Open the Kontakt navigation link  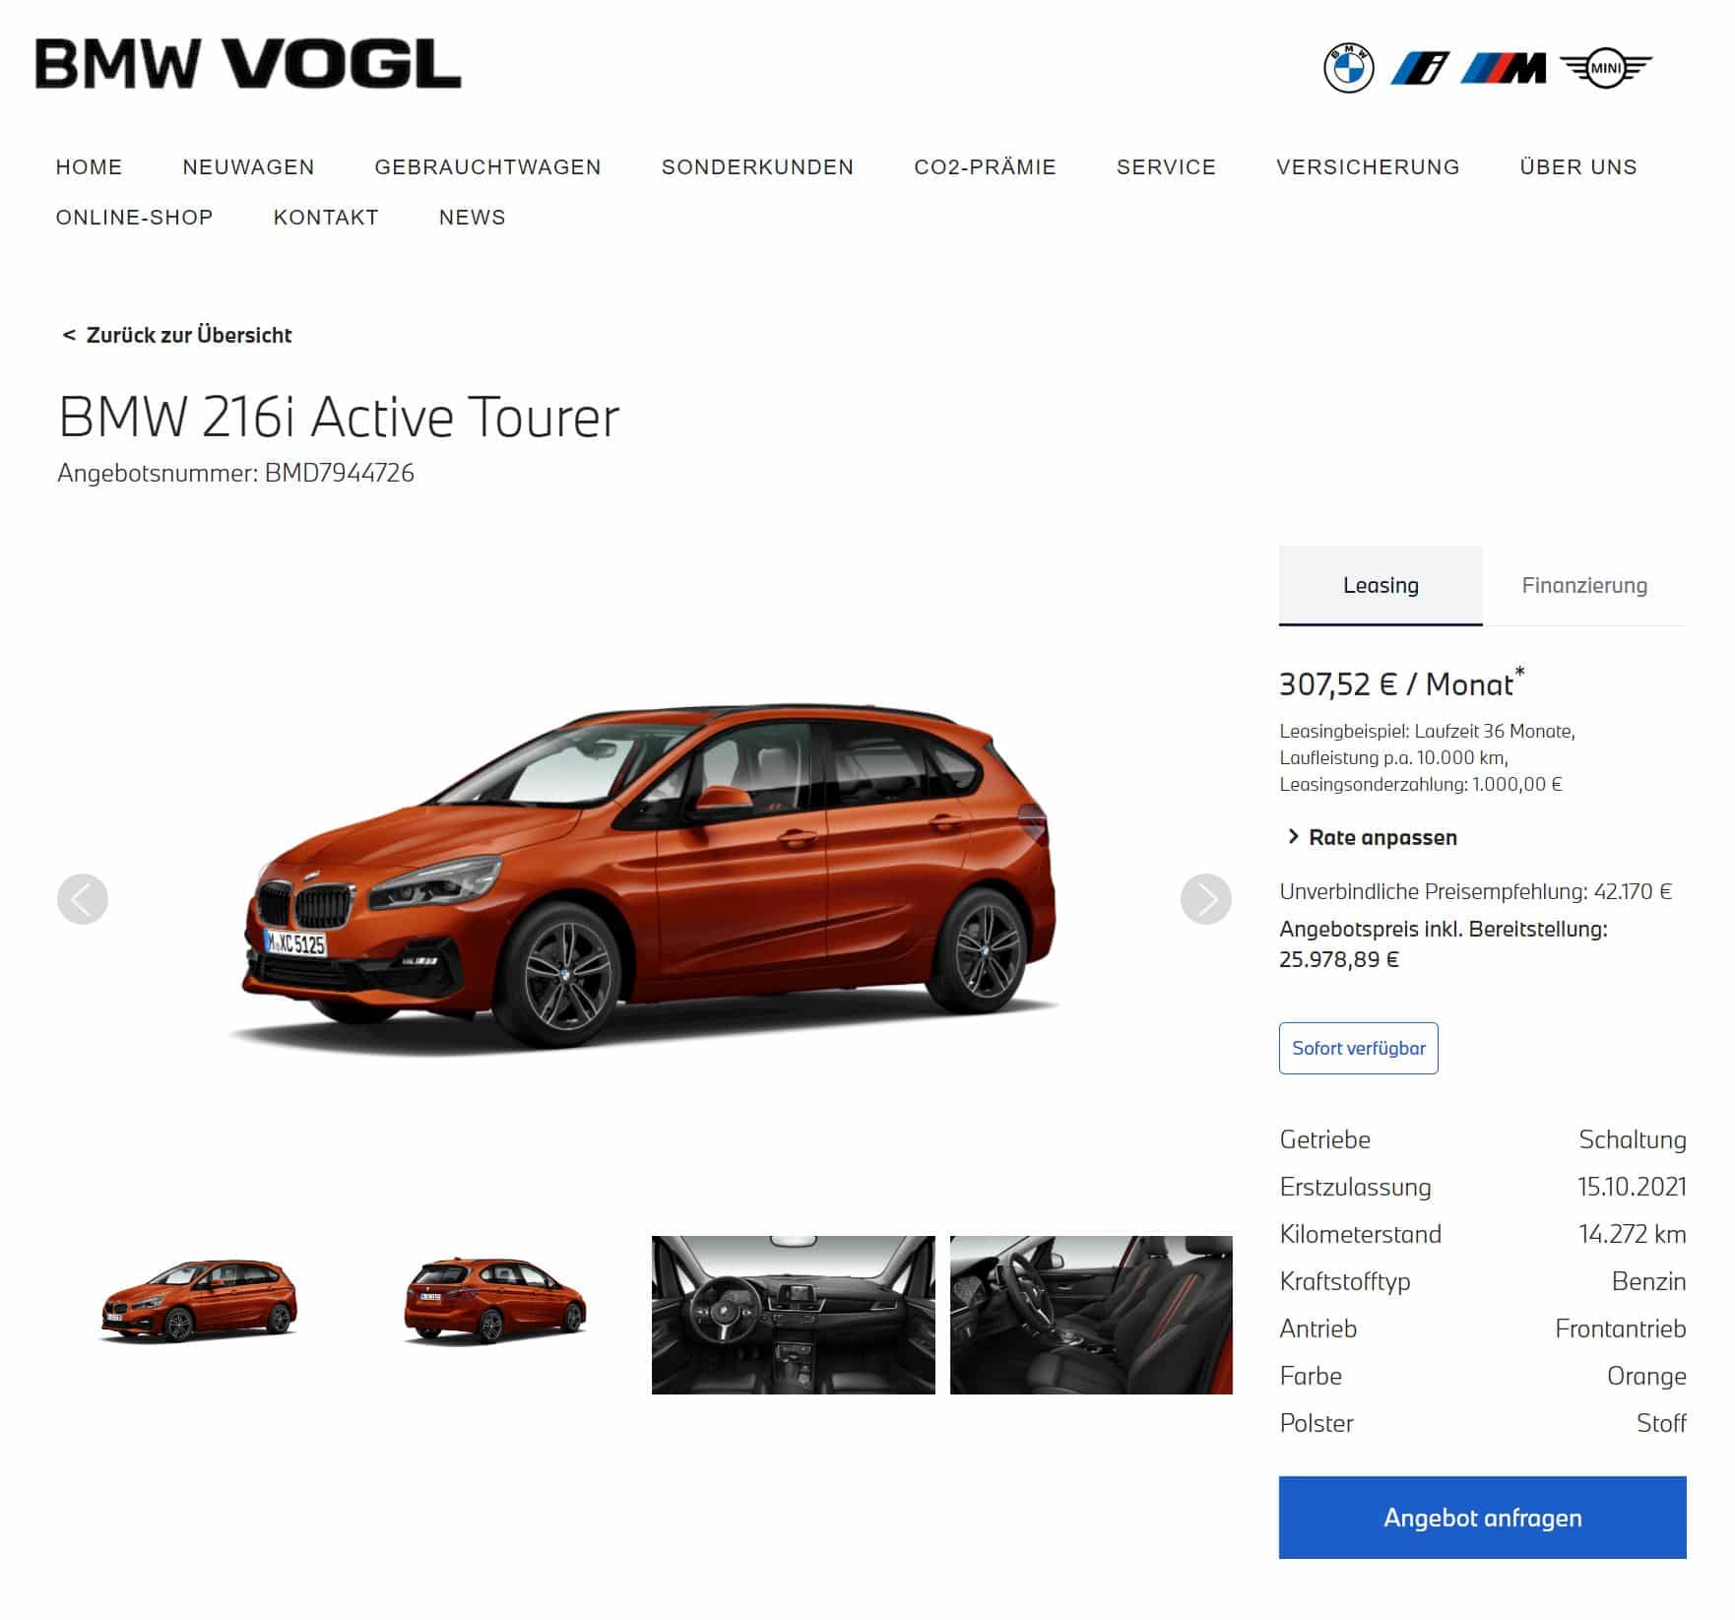[x=326, y=218]
